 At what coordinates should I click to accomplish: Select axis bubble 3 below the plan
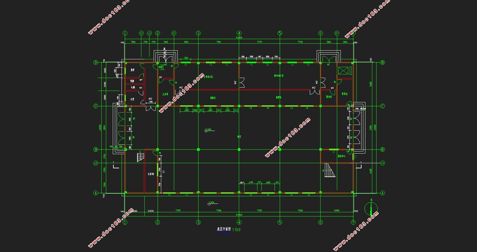198,222
